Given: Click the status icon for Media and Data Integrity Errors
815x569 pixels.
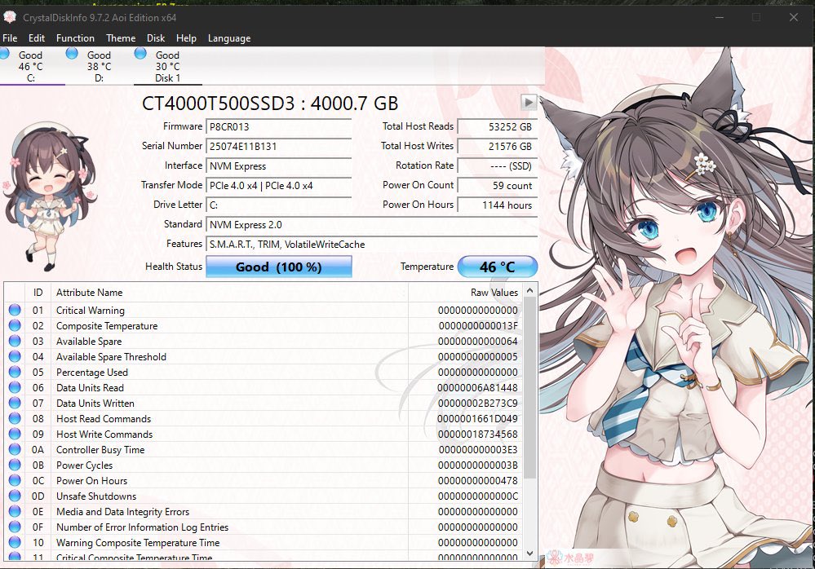Looking at the screenshot, I should (15, 511).
